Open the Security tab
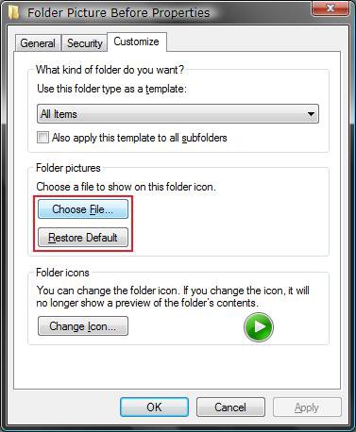The width and height of the screenshot is (356, 432). pos(85,43)
